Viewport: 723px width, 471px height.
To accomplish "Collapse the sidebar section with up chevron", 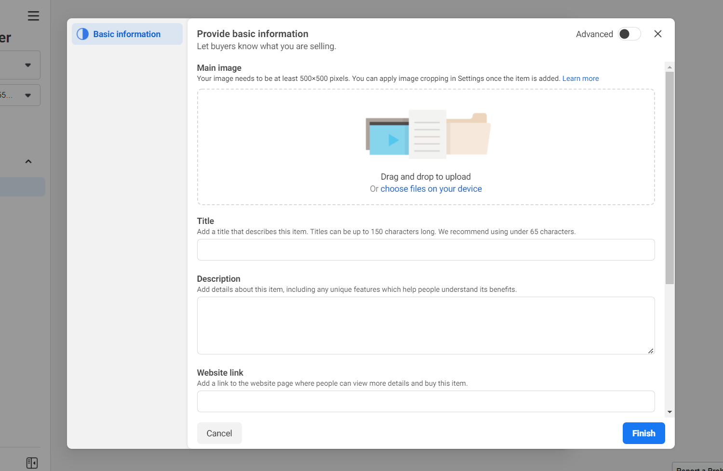I will [x=28, y=161].
